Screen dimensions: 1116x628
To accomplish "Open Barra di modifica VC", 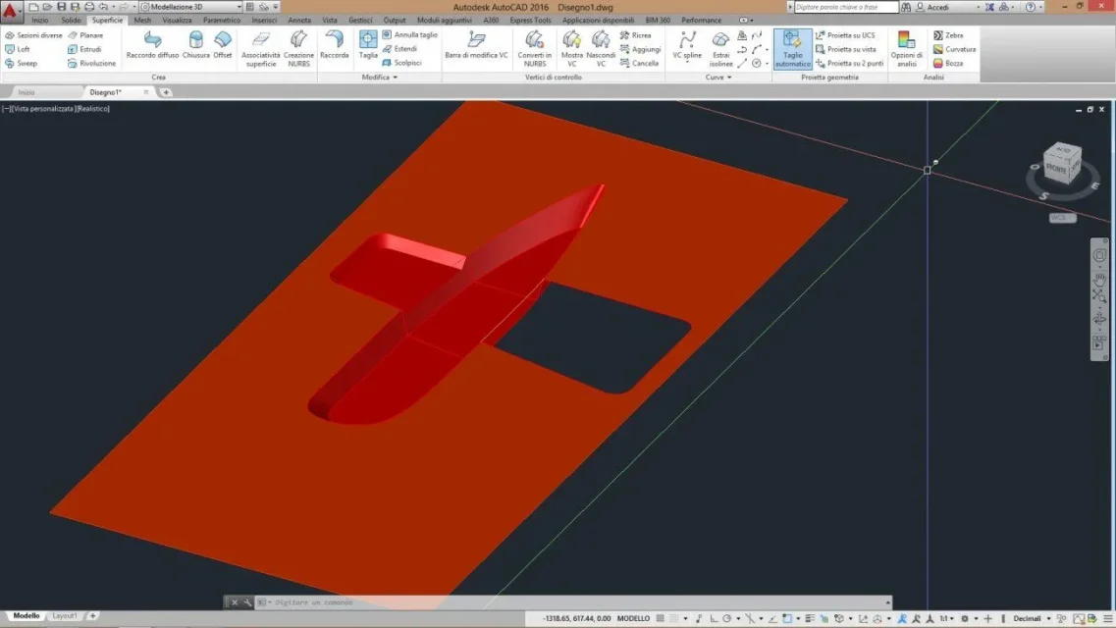I will pos(476,45).
